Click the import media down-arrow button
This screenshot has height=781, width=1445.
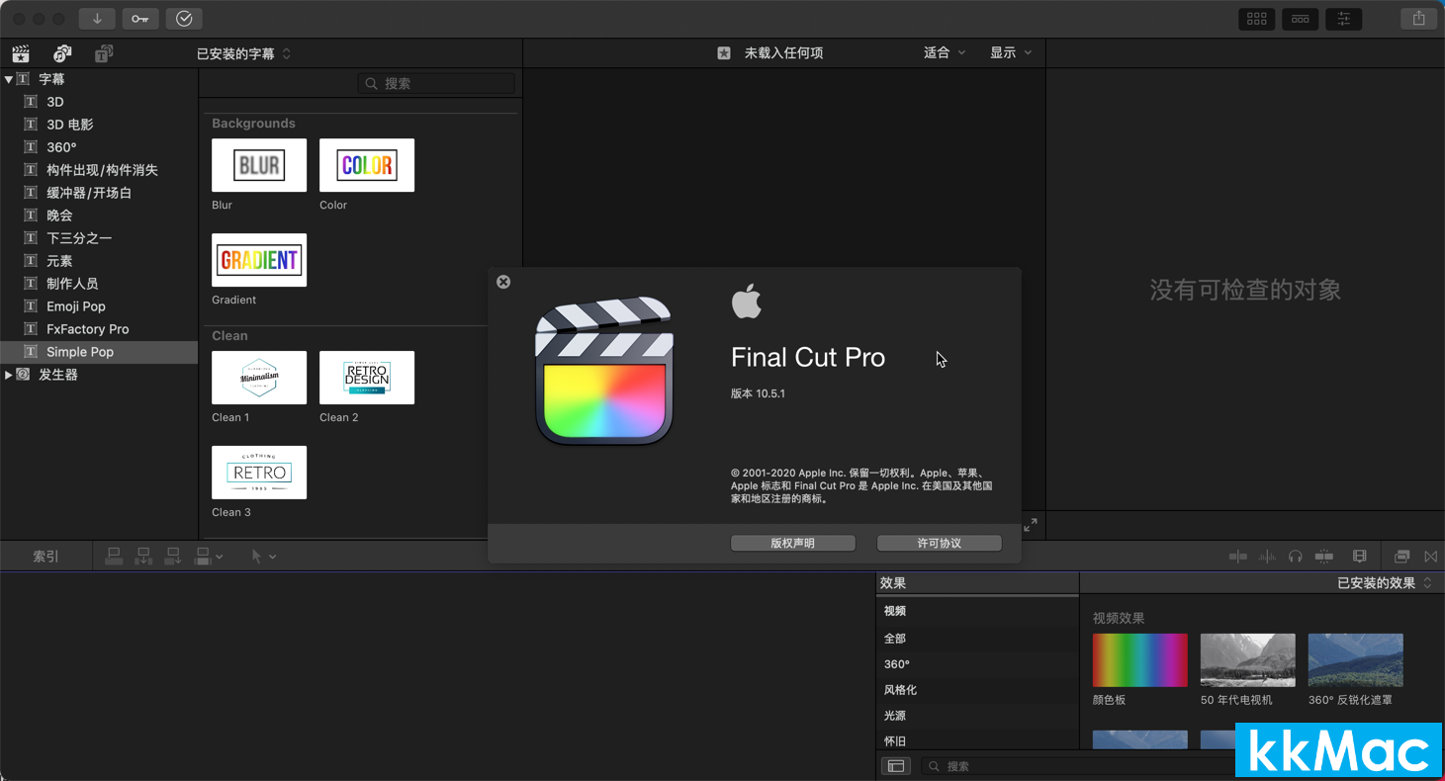(x=97, y=18)
